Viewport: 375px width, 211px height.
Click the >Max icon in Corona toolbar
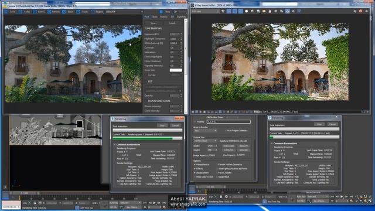[x=21, y=12]
